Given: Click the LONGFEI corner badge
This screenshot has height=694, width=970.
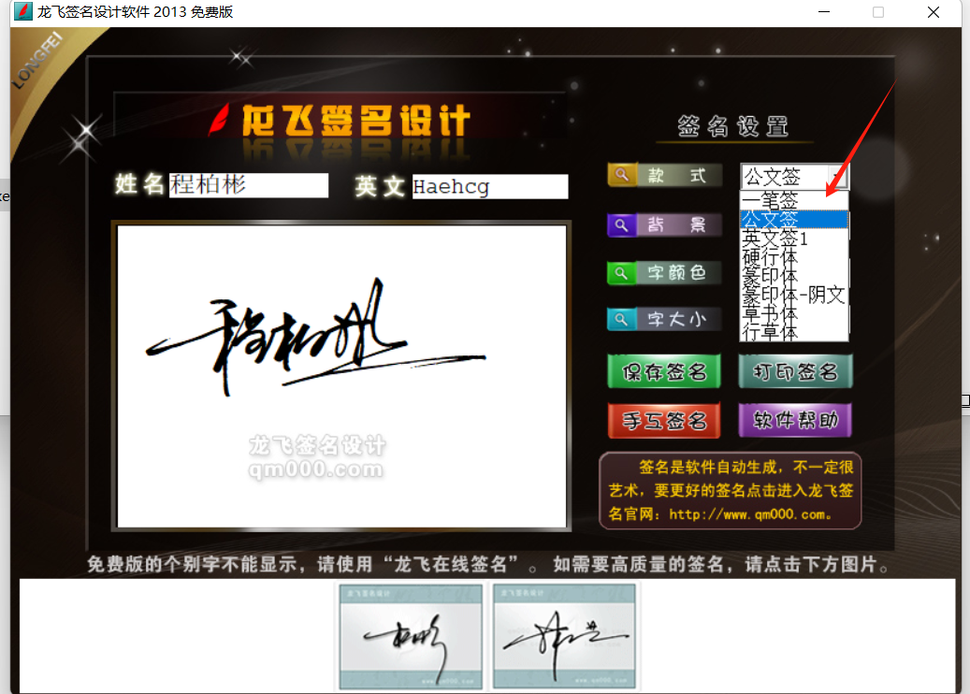Looking at the screenshot, I should click(x=37, y=65).
